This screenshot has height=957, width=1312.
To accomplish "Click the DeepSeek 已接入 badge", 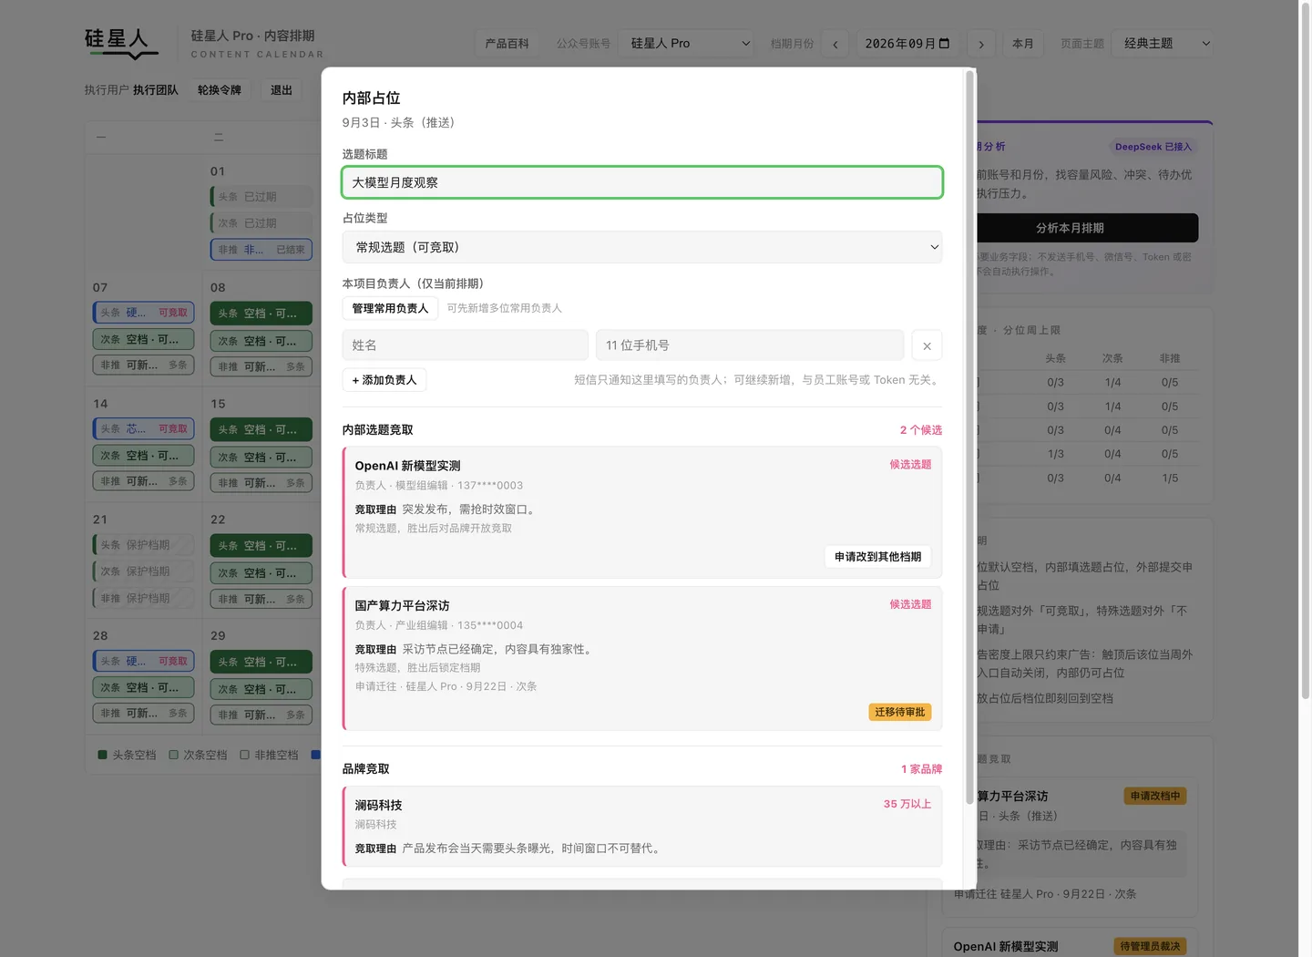I will 1153,147.
